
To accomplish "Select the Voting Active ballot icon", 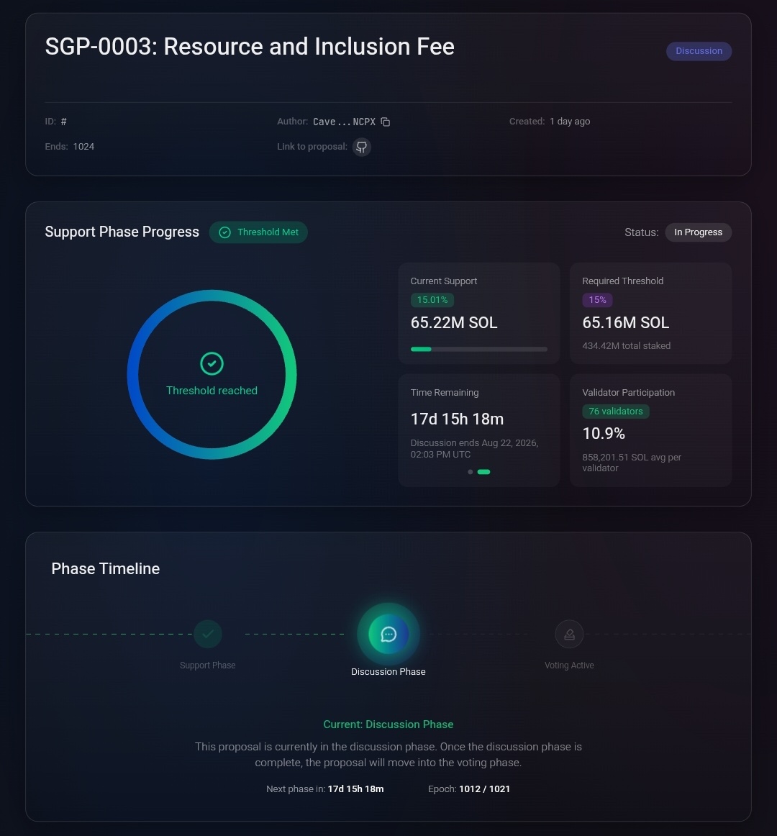I will [x=569, y=634].
